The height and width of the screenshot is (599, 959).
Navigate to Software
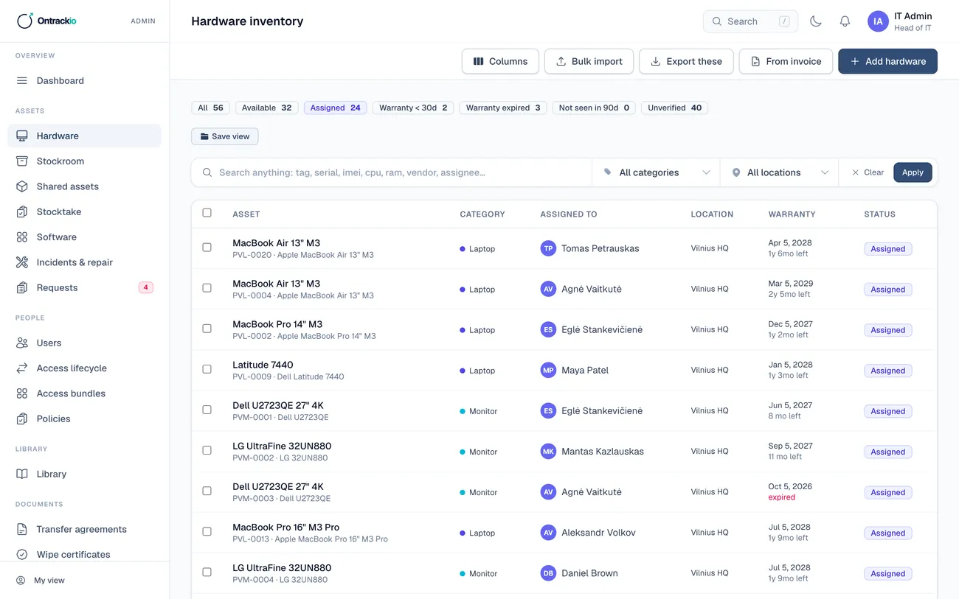click(x=84, y=237)
